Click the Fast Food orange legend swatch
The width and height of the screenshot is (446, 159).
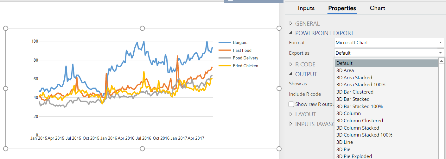224,50
